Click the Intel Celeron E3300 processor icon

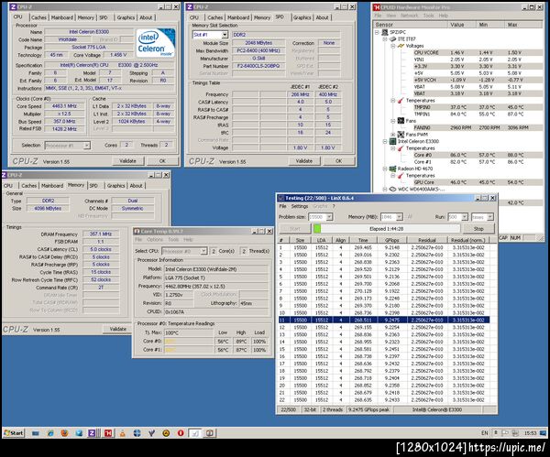coord(393,141)
